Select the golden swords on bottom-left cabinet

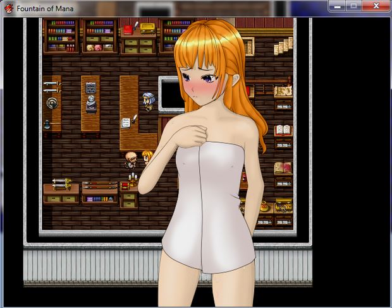61,184
